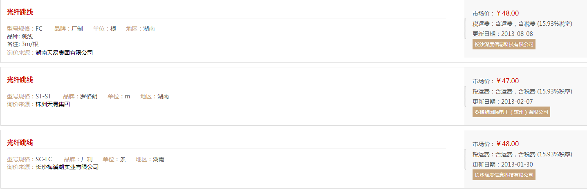Click inquiry source 株洲天易集团
Viewport: 587px width, 189px height.
53,104
